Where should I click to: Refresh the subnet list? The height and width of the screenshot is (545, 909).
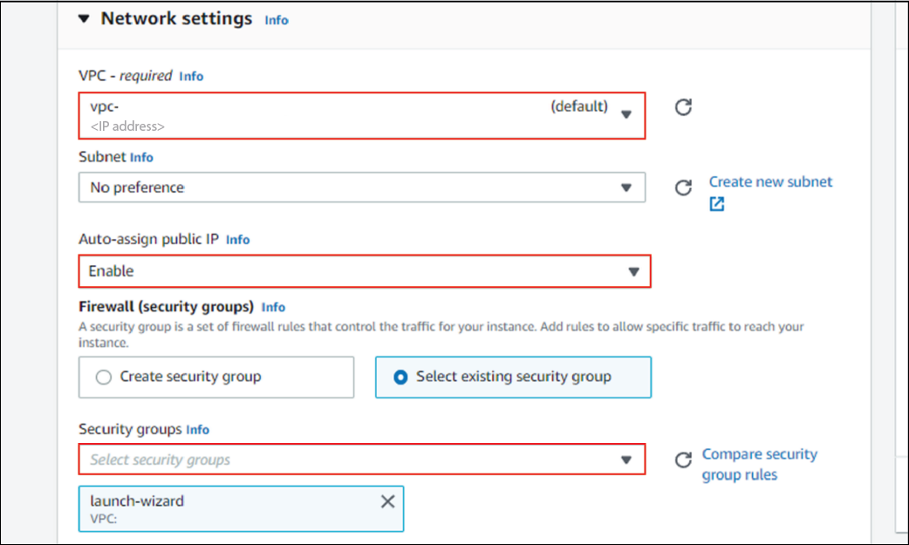point(683,187)
